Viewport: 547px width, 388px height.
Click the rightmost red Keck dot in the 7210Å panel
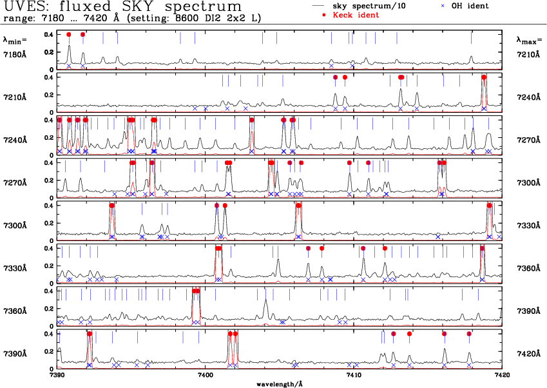pos(484,77)
